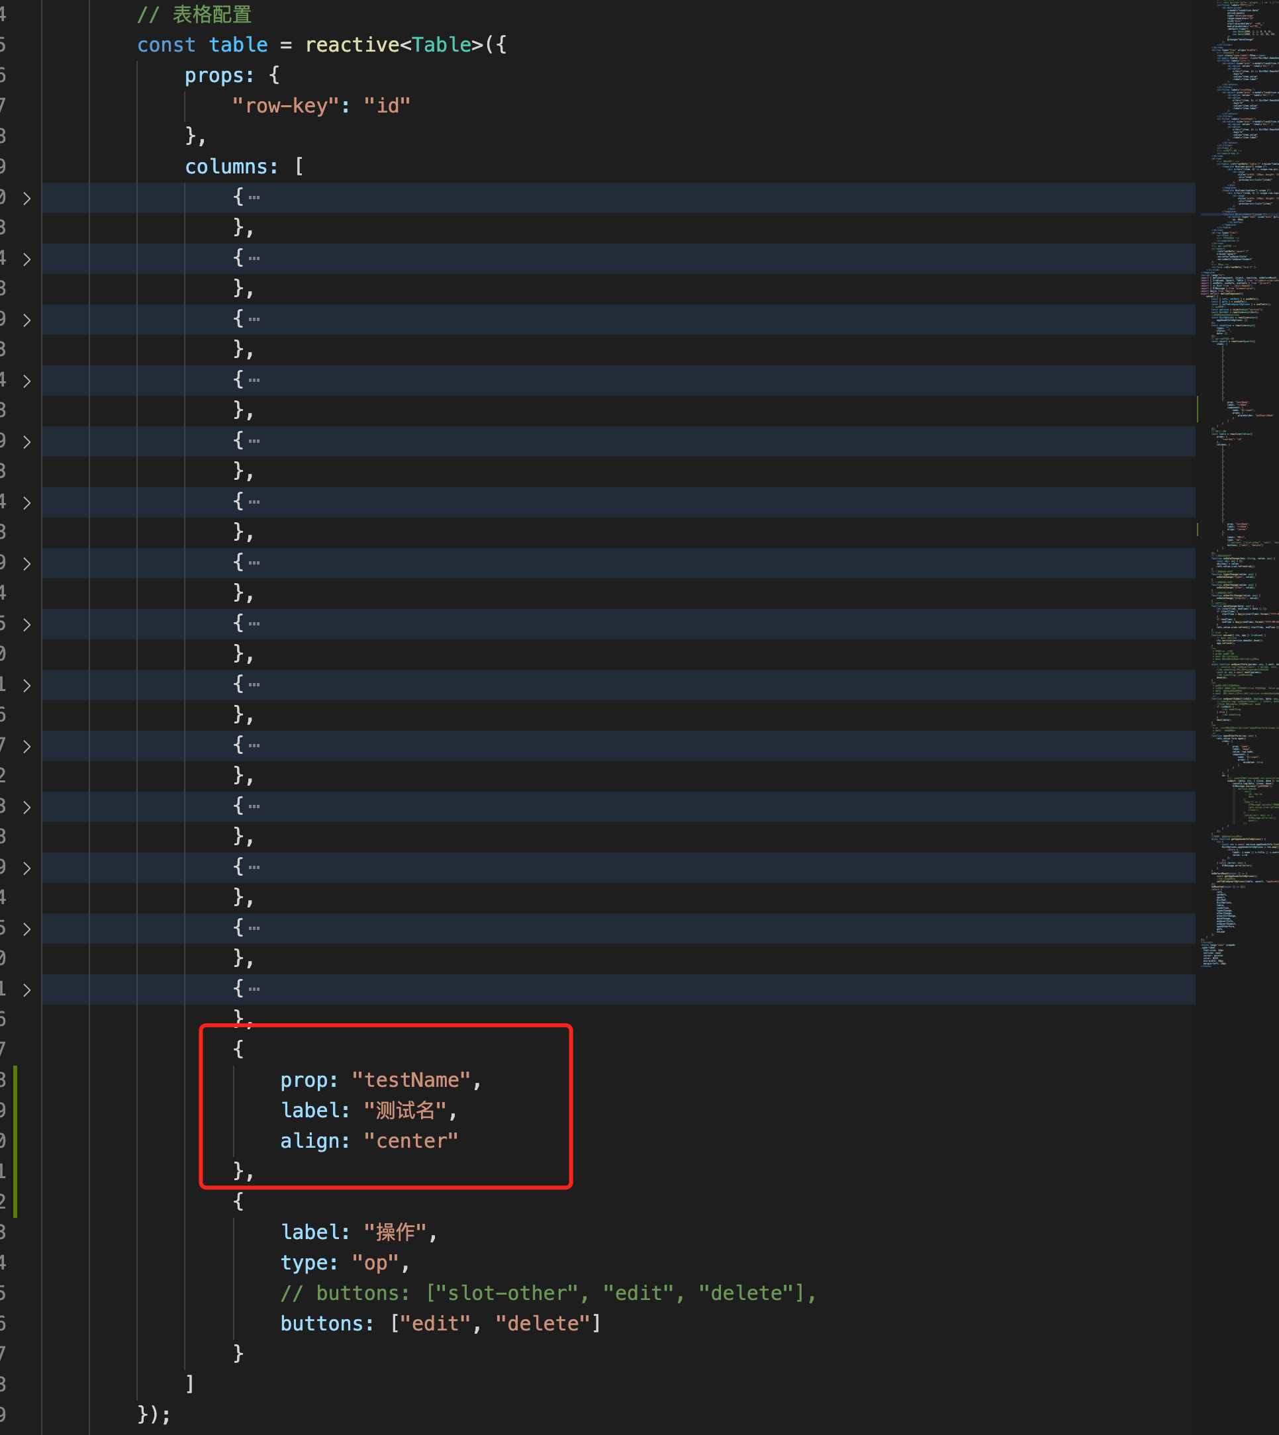Viewport: 1279px width, 1435px height.
Task: Expand the first folded object under columns
Action: pyautogui.click(x=26, y=199)
